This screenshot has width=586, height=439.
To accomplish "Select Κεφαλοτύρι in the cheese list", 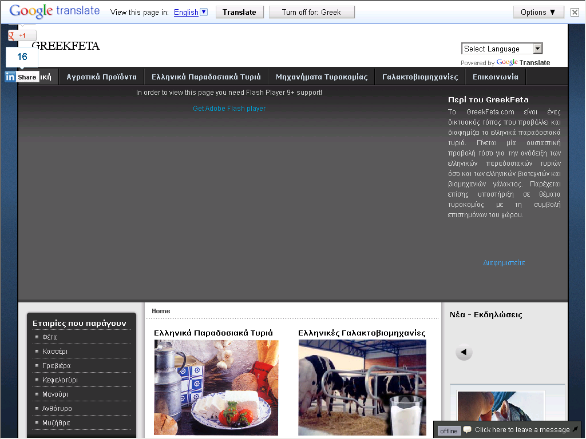I will pos(60,380).
